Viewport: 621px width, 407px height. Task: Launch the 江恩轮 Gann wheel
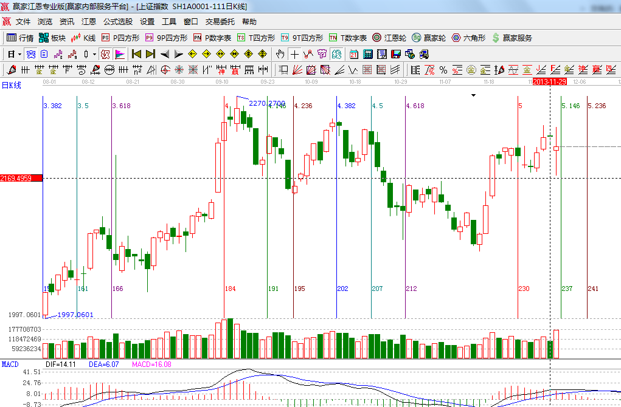point(389,38)
